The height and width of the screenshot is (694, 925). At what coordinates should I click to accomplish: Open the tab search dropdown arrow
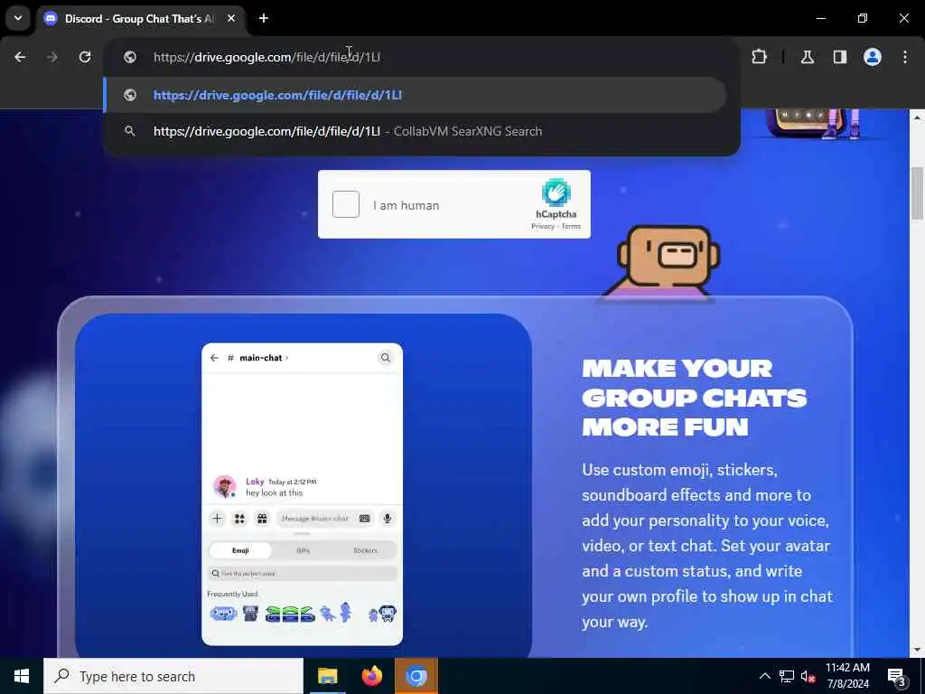(18, 18)
